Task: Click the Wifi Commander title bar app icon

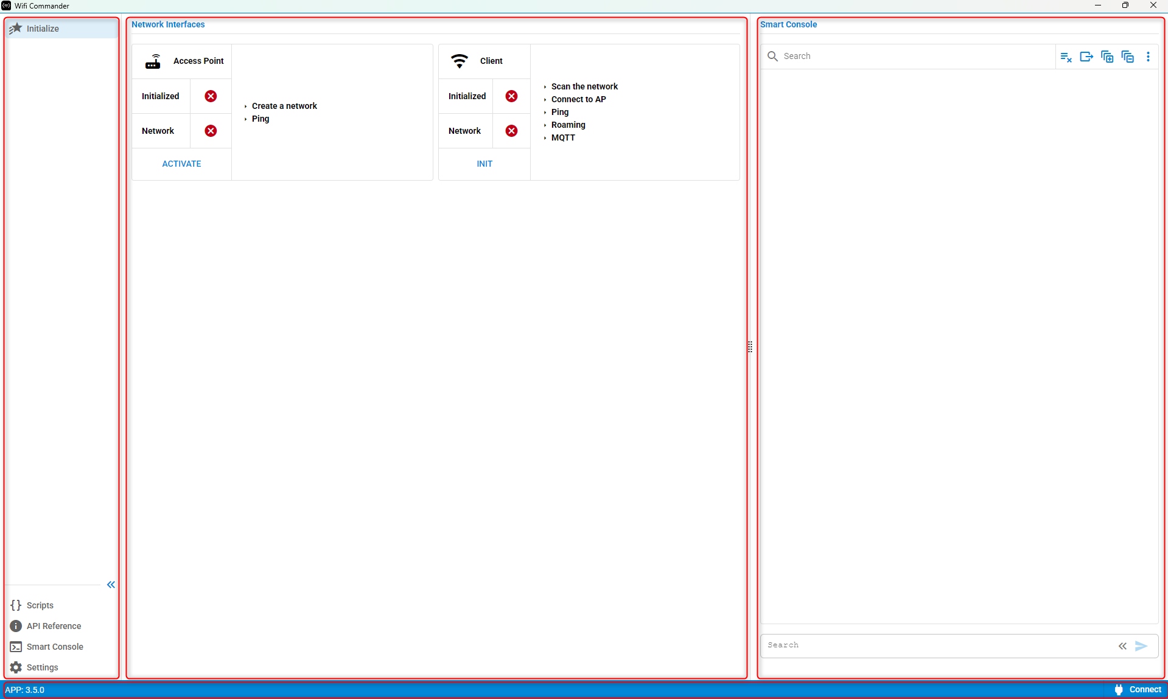Action: [x=6, y=5]
